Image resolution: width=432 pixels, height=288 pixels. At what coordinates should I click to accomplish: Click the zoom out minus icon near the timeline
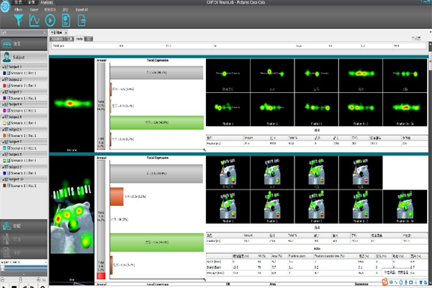[2, 279]
